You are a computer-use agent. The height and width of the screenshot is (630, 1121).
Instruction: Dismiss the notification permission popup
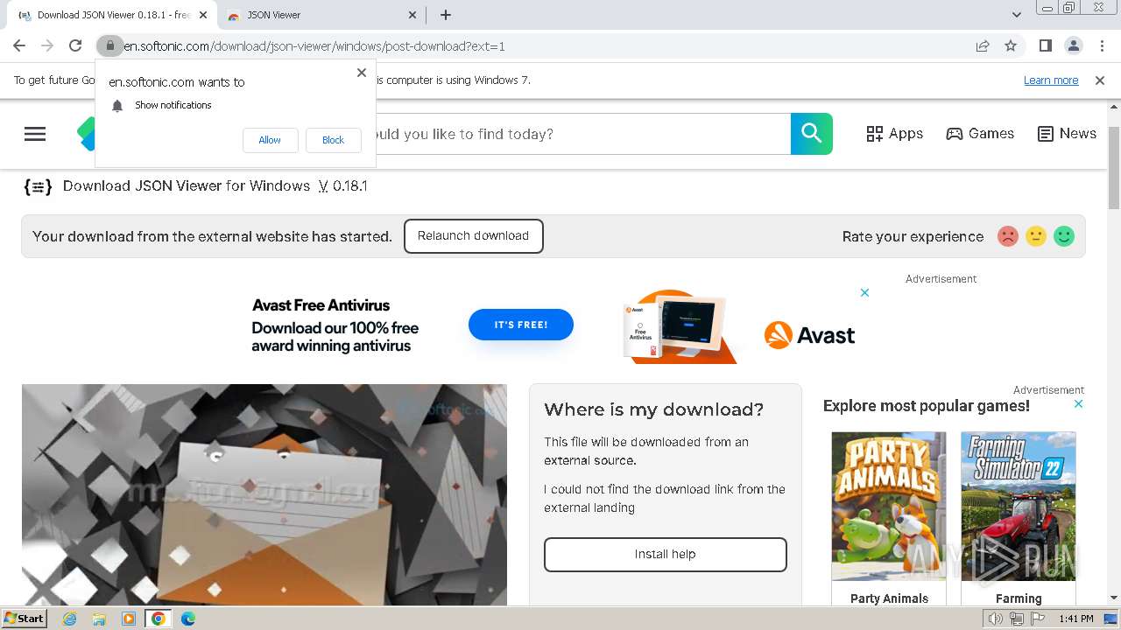[362, 73]
